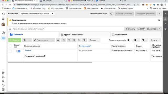This screenshot has width=168, height=94.
Task: Check the Нигерия row checkbox
Action: pos(10,51)
